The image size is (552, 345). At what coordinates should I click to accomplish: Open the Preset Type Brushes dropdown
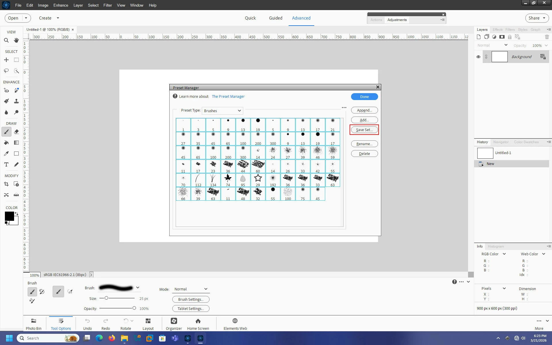pyautogui.click(x=222, y=111)
